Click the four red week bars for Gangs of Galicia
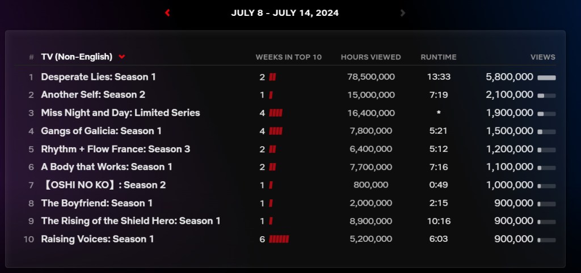 [276, 131]
